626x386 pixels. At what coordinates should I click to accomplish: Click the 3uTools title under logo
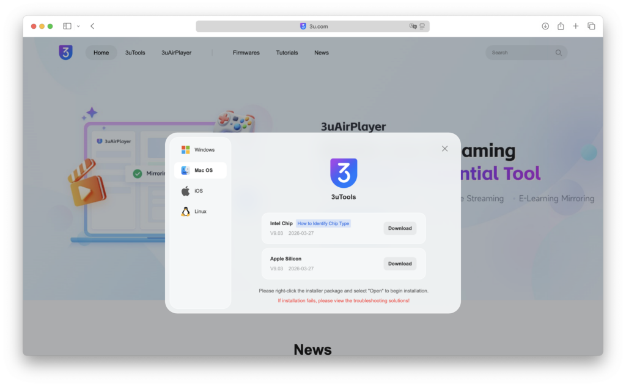click(344, 197)
